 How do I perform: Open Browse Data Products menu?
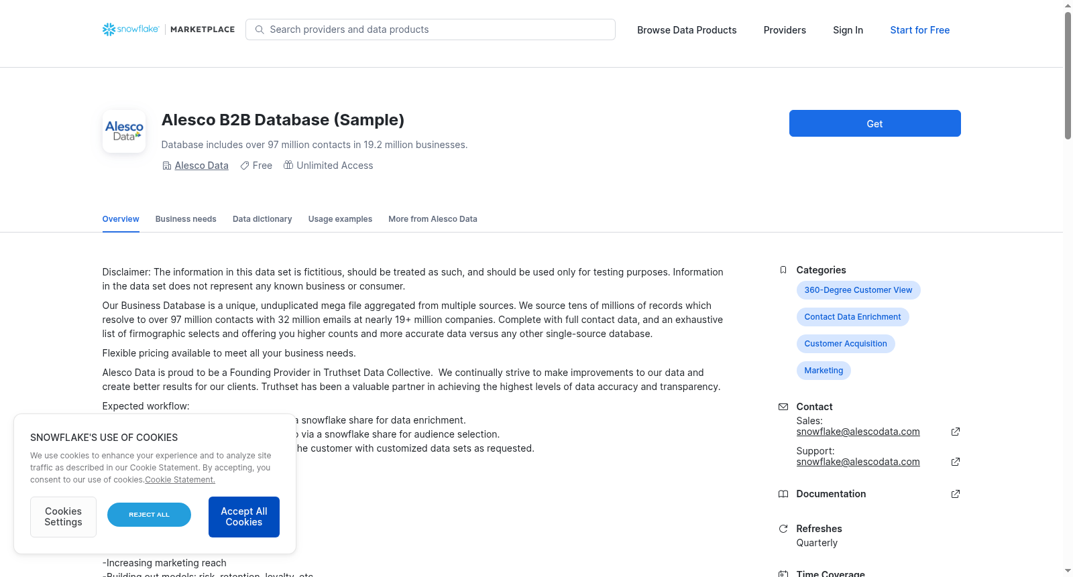687,30
